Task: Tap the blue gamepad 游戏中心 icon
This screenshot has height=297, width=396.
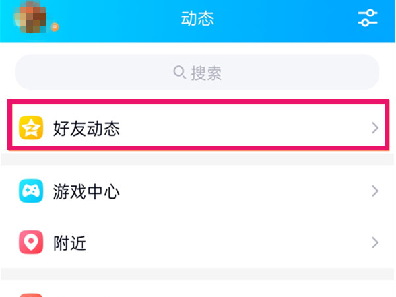Action: (31, 192)
